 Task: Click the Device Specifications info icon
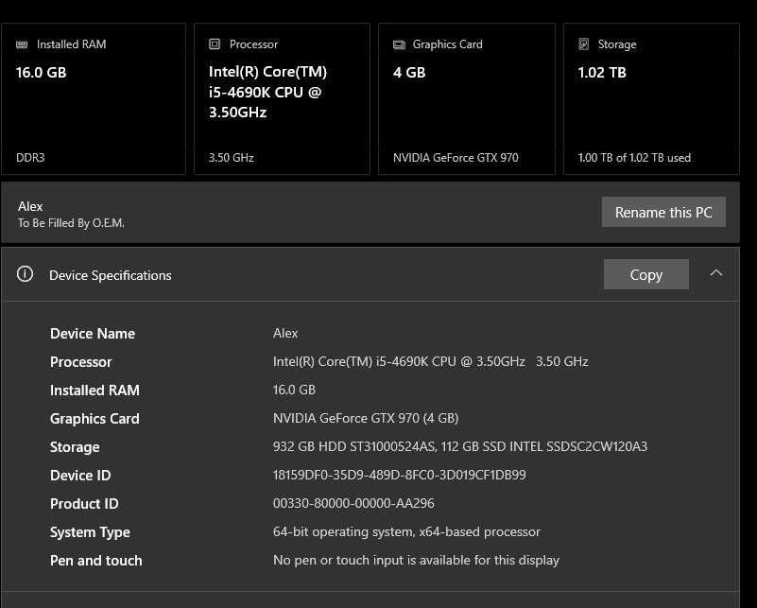(x=26, y=274)
